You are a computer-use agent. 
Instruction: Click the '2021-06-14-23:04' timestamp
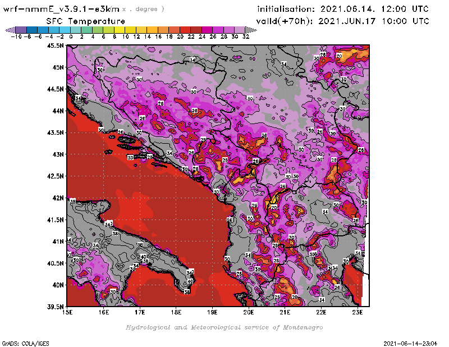(411, 344)
